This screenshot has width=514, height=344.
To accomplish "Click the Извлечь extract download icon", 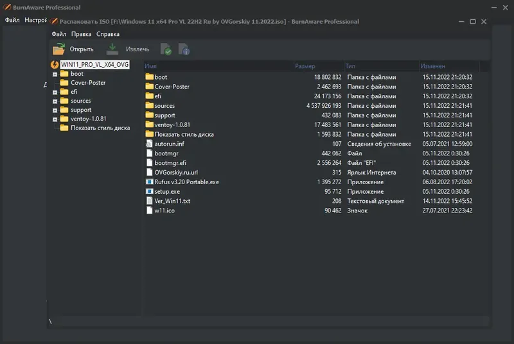I will coord(112,49).
